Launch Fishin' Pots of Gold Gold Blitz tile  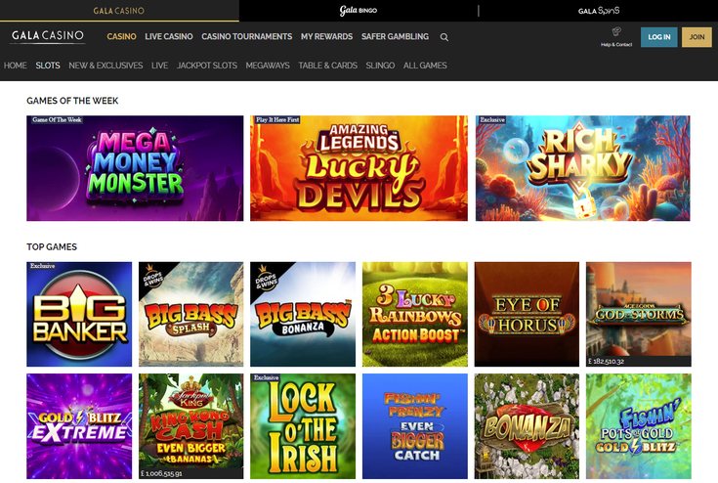(639, 426)
